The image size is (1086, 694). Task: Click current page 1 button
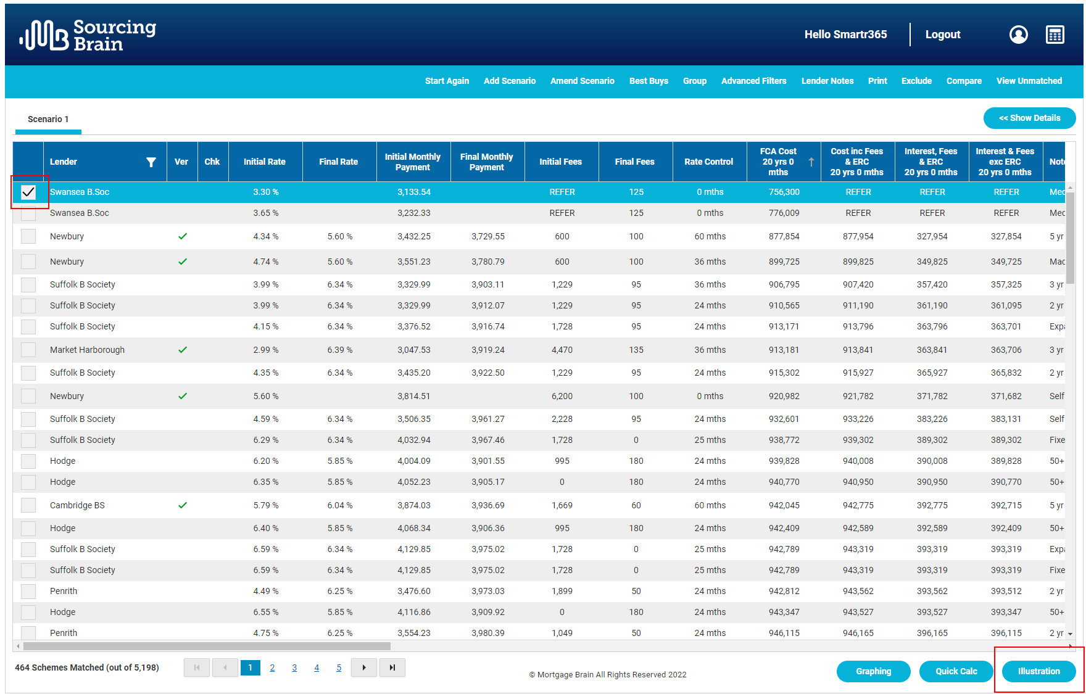click(x=250, y=667)
